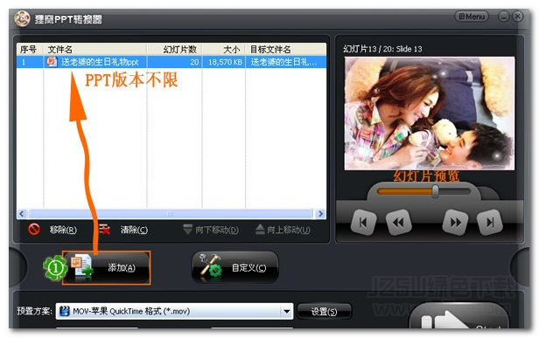Click the horizontal scrollbar thumb under file list
This screenshot has height=338, width=539.
click(x=170, y=214)
